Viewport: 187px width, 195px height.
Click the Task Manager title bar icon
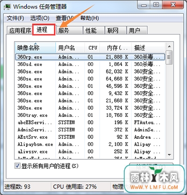[x=7, y=7]
